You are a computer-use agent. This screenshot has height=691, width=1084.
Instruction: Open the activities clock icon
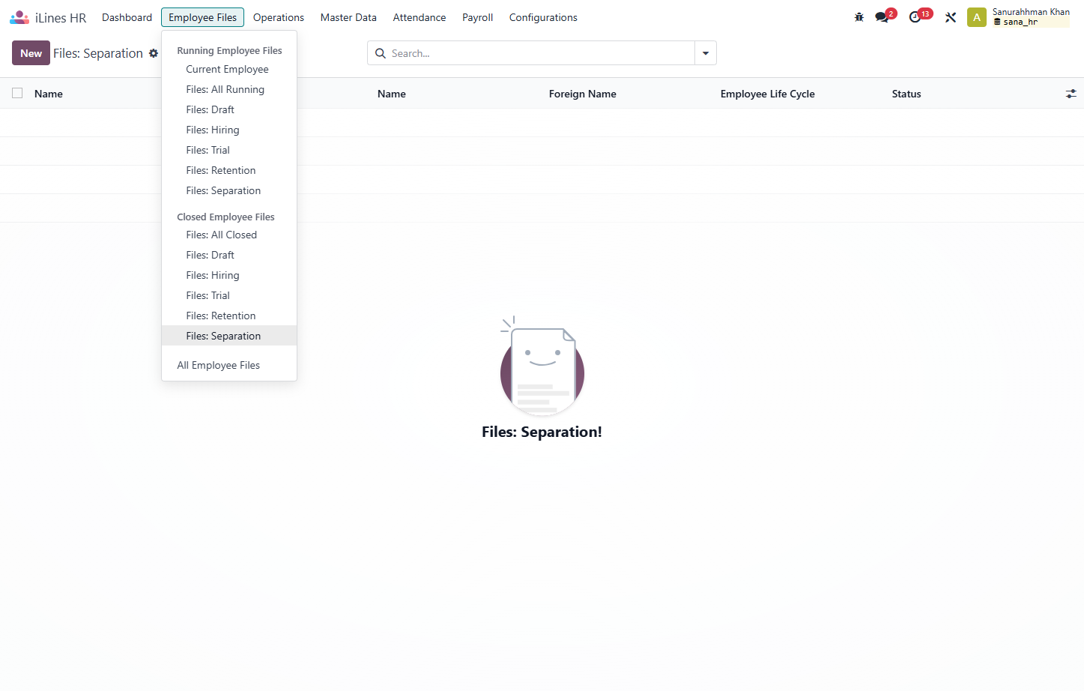click(x=915, y=17)
